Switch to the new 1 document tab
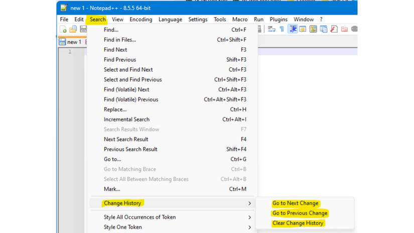The height and width of the screenshot is (233, 414). pyautogui.click(x=73, y=42)
